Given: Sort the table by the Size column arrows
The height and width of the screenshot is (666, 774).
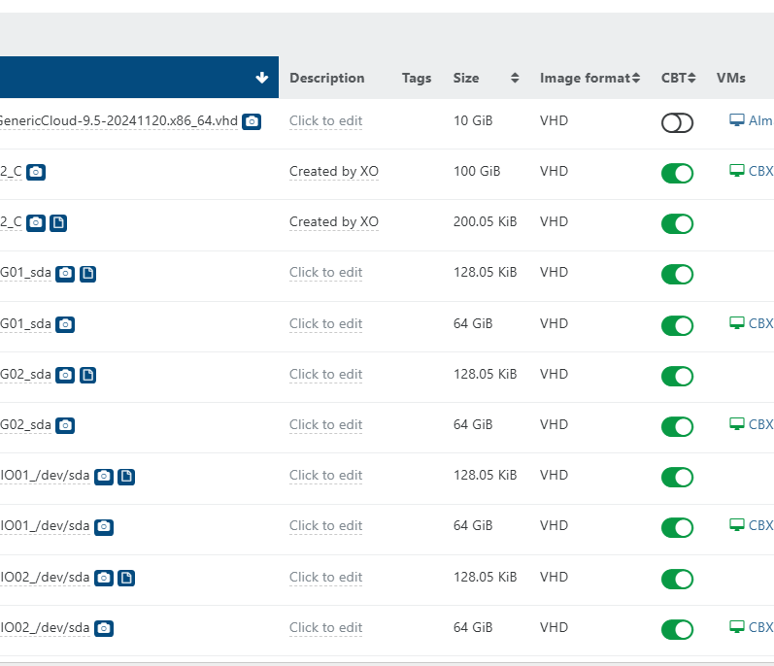Looking at the screenshot, I should coord(515,79).
